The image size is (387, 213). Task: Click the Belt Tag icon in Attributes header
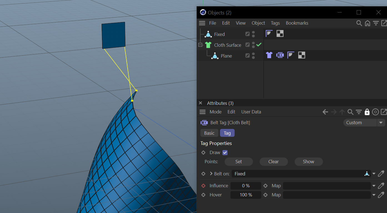click(204, 123)
